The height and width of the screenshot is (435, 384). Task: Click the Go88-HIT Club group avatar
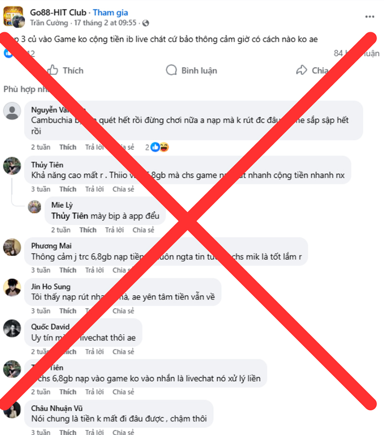(12, 15)
